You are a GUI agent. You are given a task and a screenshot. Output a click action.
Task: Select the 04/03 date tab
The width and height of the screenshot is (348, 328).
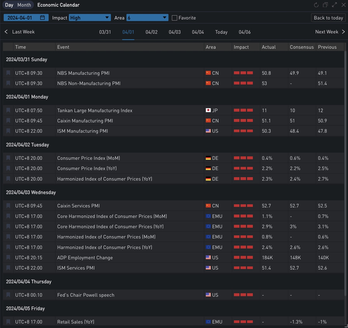tap(175, 32)
